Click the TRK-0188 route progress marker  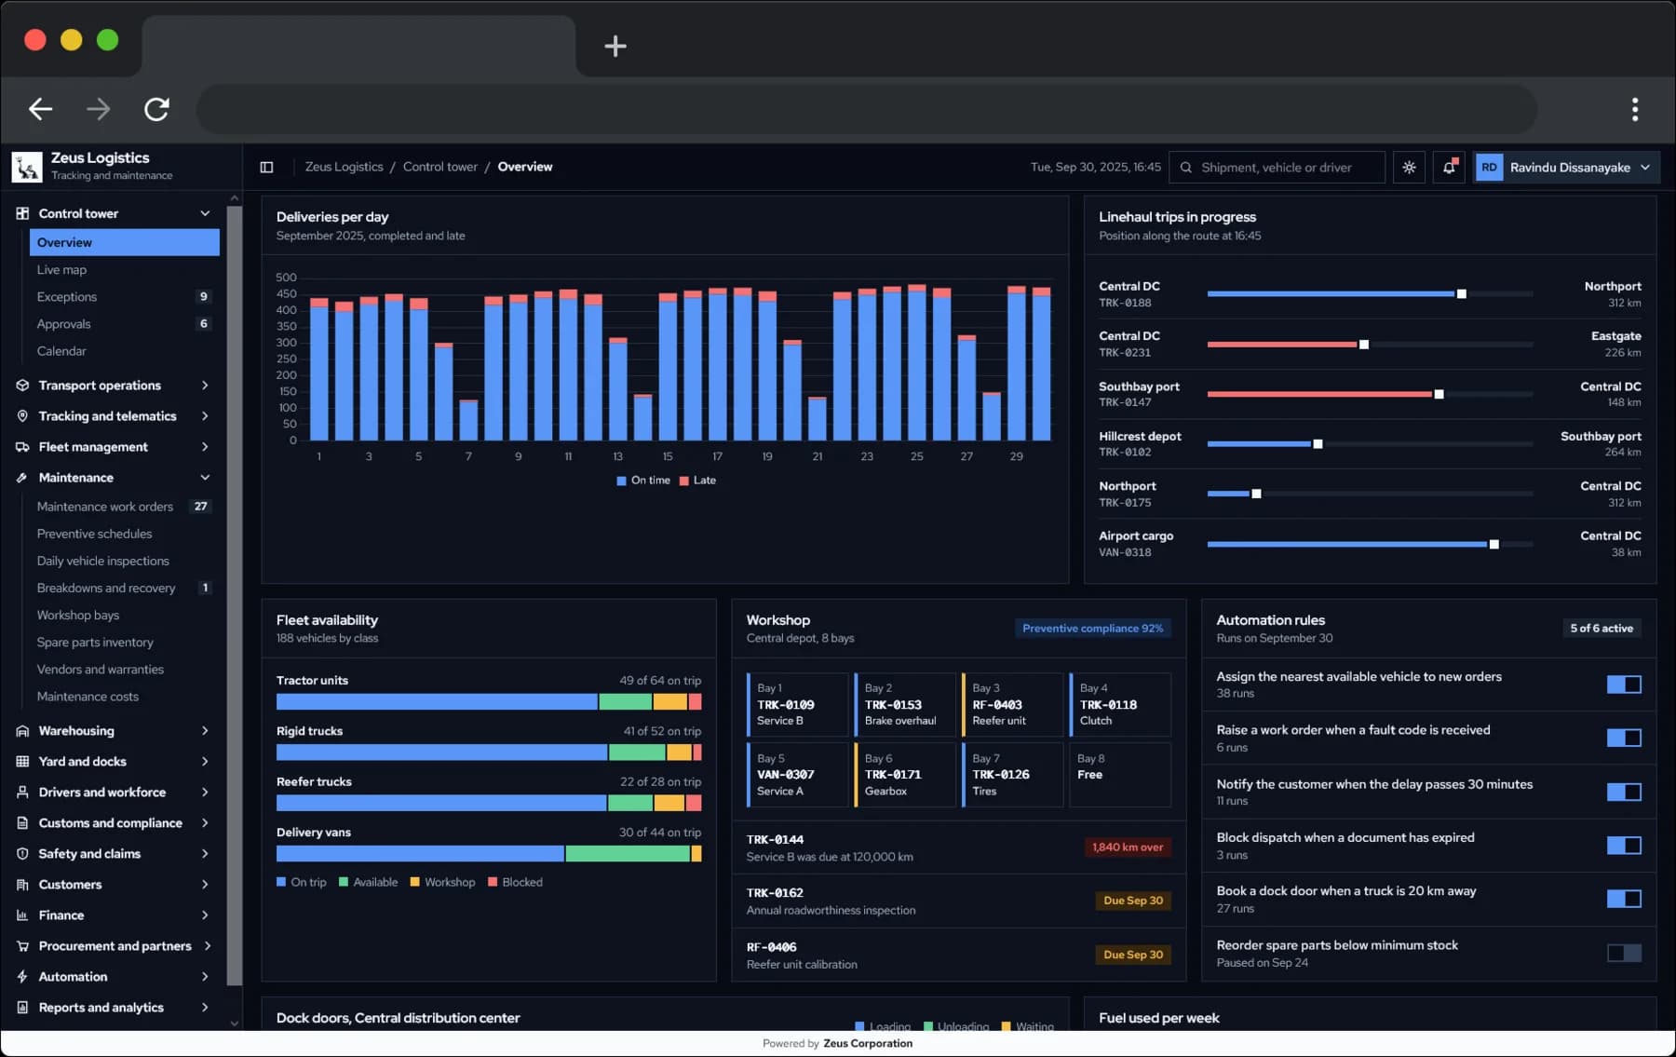pyautogui.click(x=1462, y=294)
